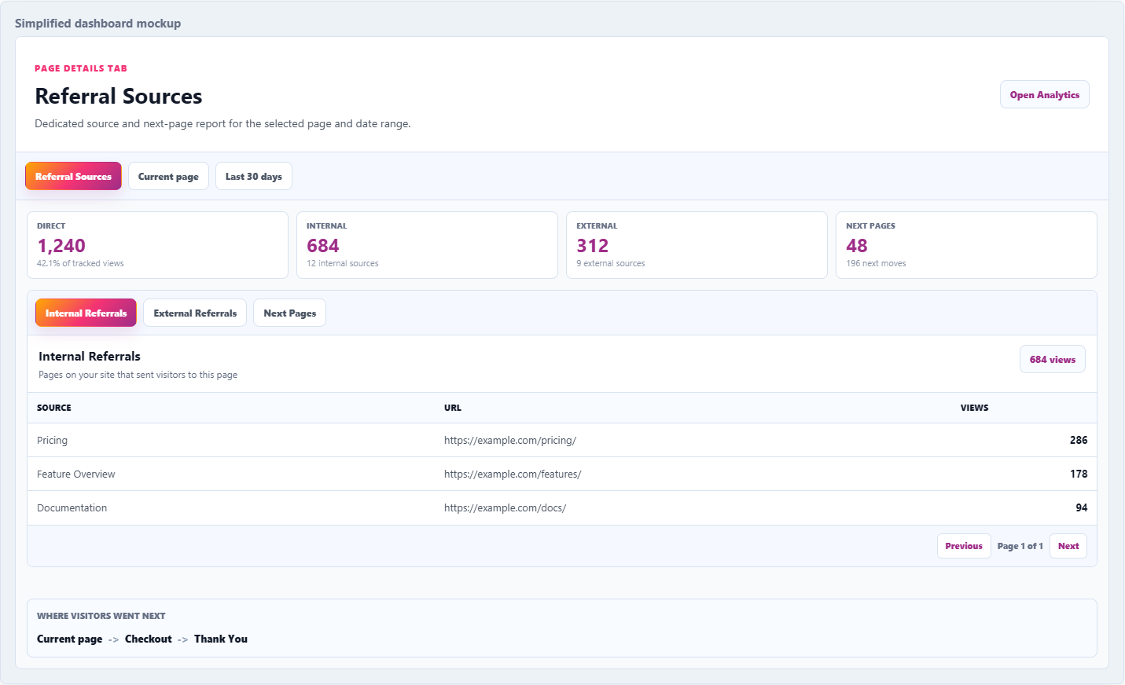Click the 9 external sources text
This screenshot has width=1125, height=685.
coord(611,263)
